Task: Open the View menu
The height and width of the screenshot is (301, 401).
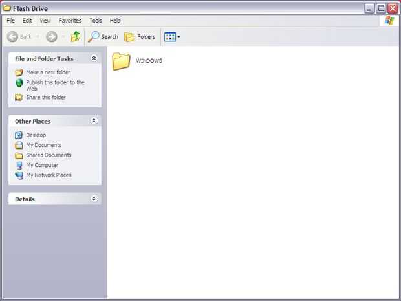Action: pyautogui.click(x=45, y=21)
